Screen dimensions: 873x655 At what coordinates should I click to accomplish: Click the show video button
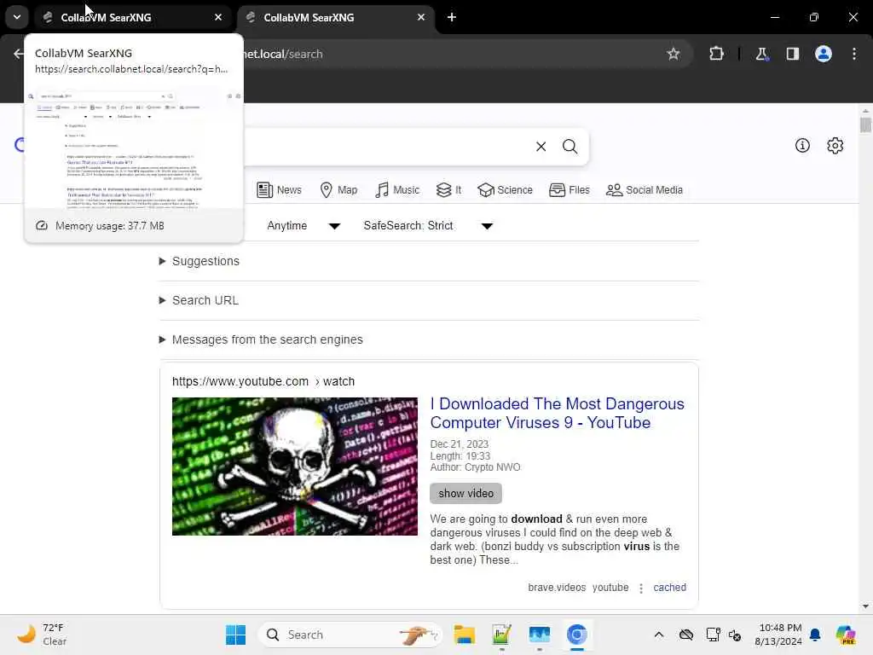click(466, 494)
